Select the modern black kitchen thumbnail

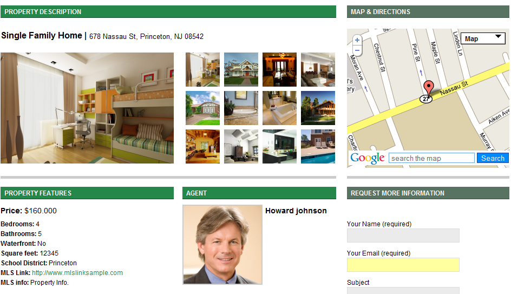tap(280, 146)
